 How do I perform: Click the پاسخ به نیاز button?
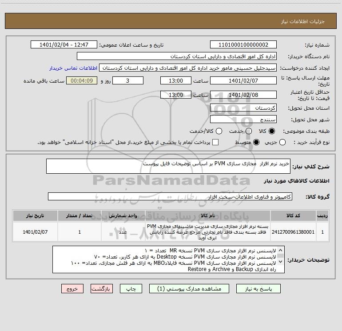258,289
